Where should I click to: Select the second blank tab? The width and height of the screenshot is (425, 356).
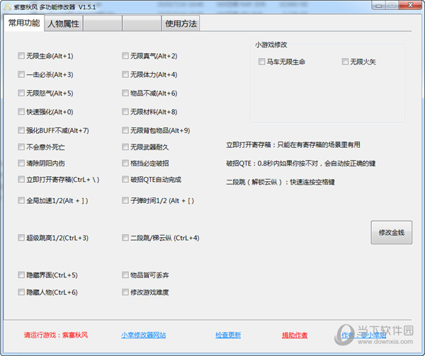tap(142, 23)
